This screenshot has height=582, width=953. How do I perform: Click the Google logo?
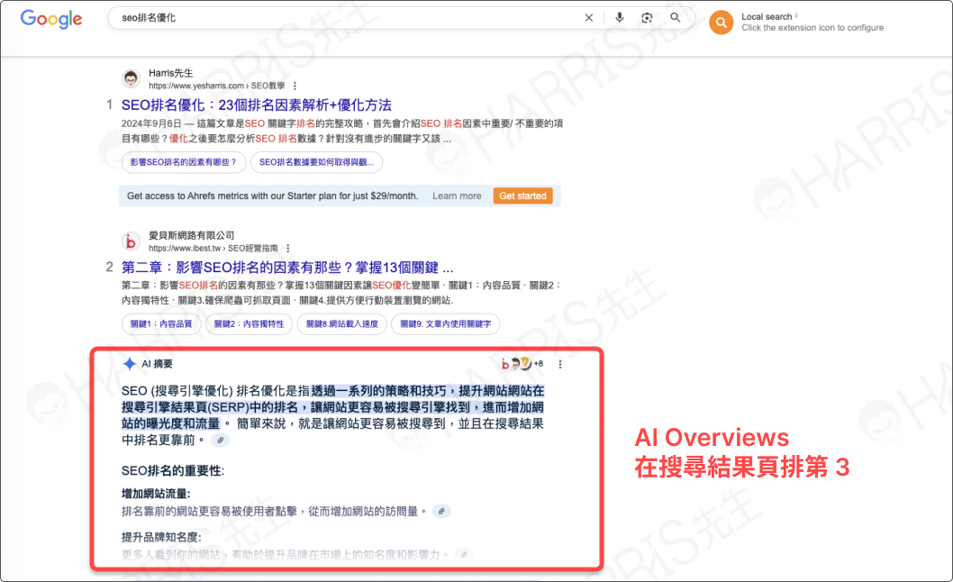(x=51, y=18)
